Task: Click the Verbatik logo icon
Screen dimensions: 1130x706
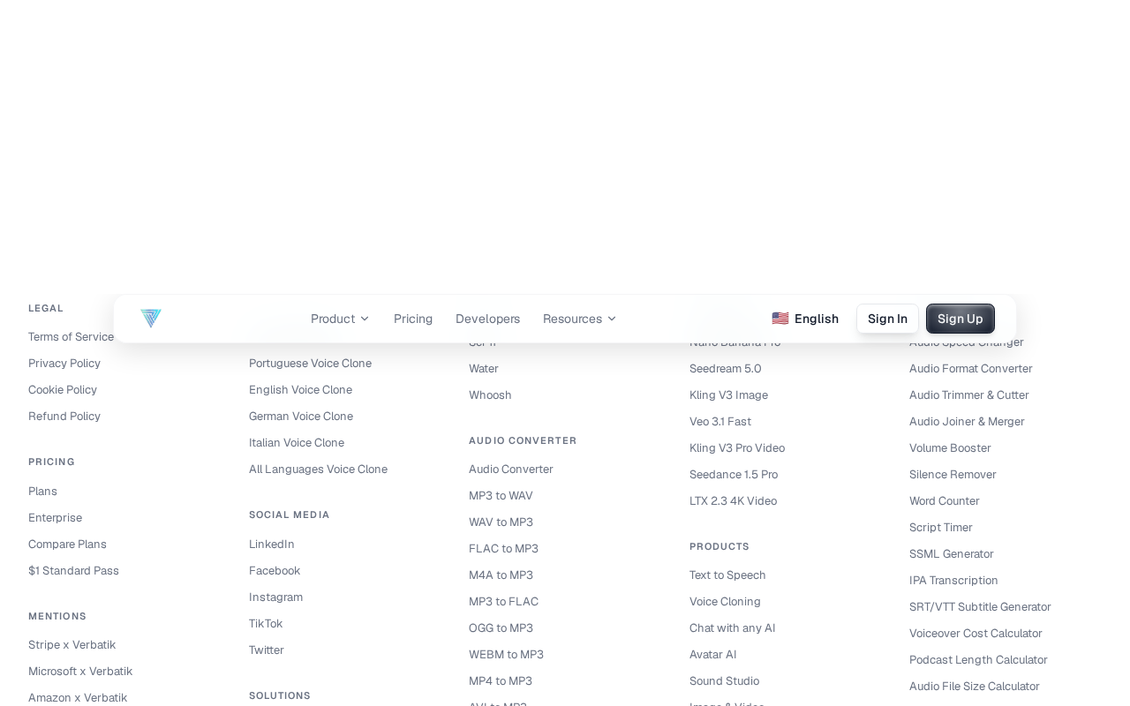Action: click(151, 319)
